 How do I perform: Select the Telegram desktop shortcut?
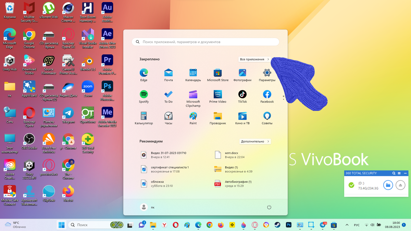[68, 115]
